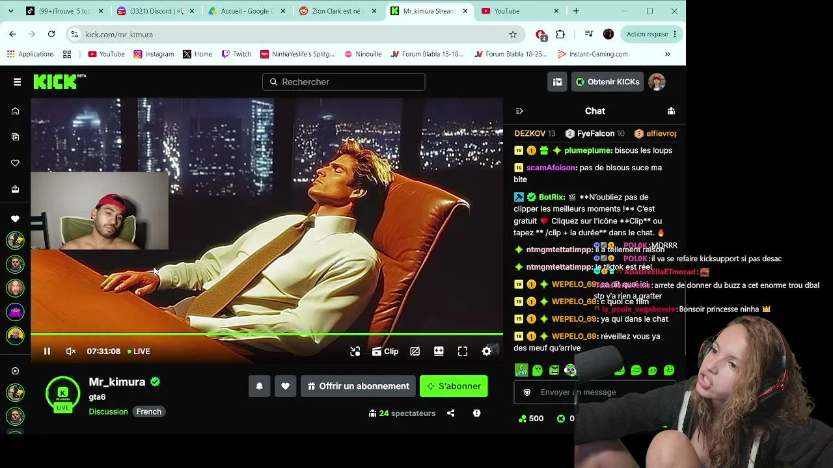The image size is (833, 468).
Task: Bookmark this page with the star
Action: 513,34
